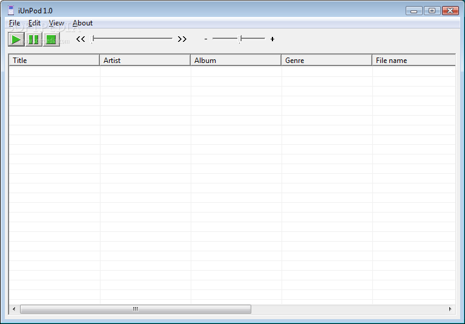Sort the list by Artist column

click(x=145, y=61)
